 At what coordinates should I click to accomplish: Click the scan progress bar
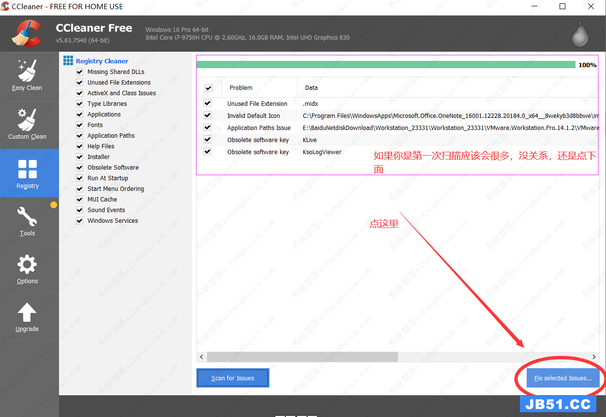tap(385, 65)
